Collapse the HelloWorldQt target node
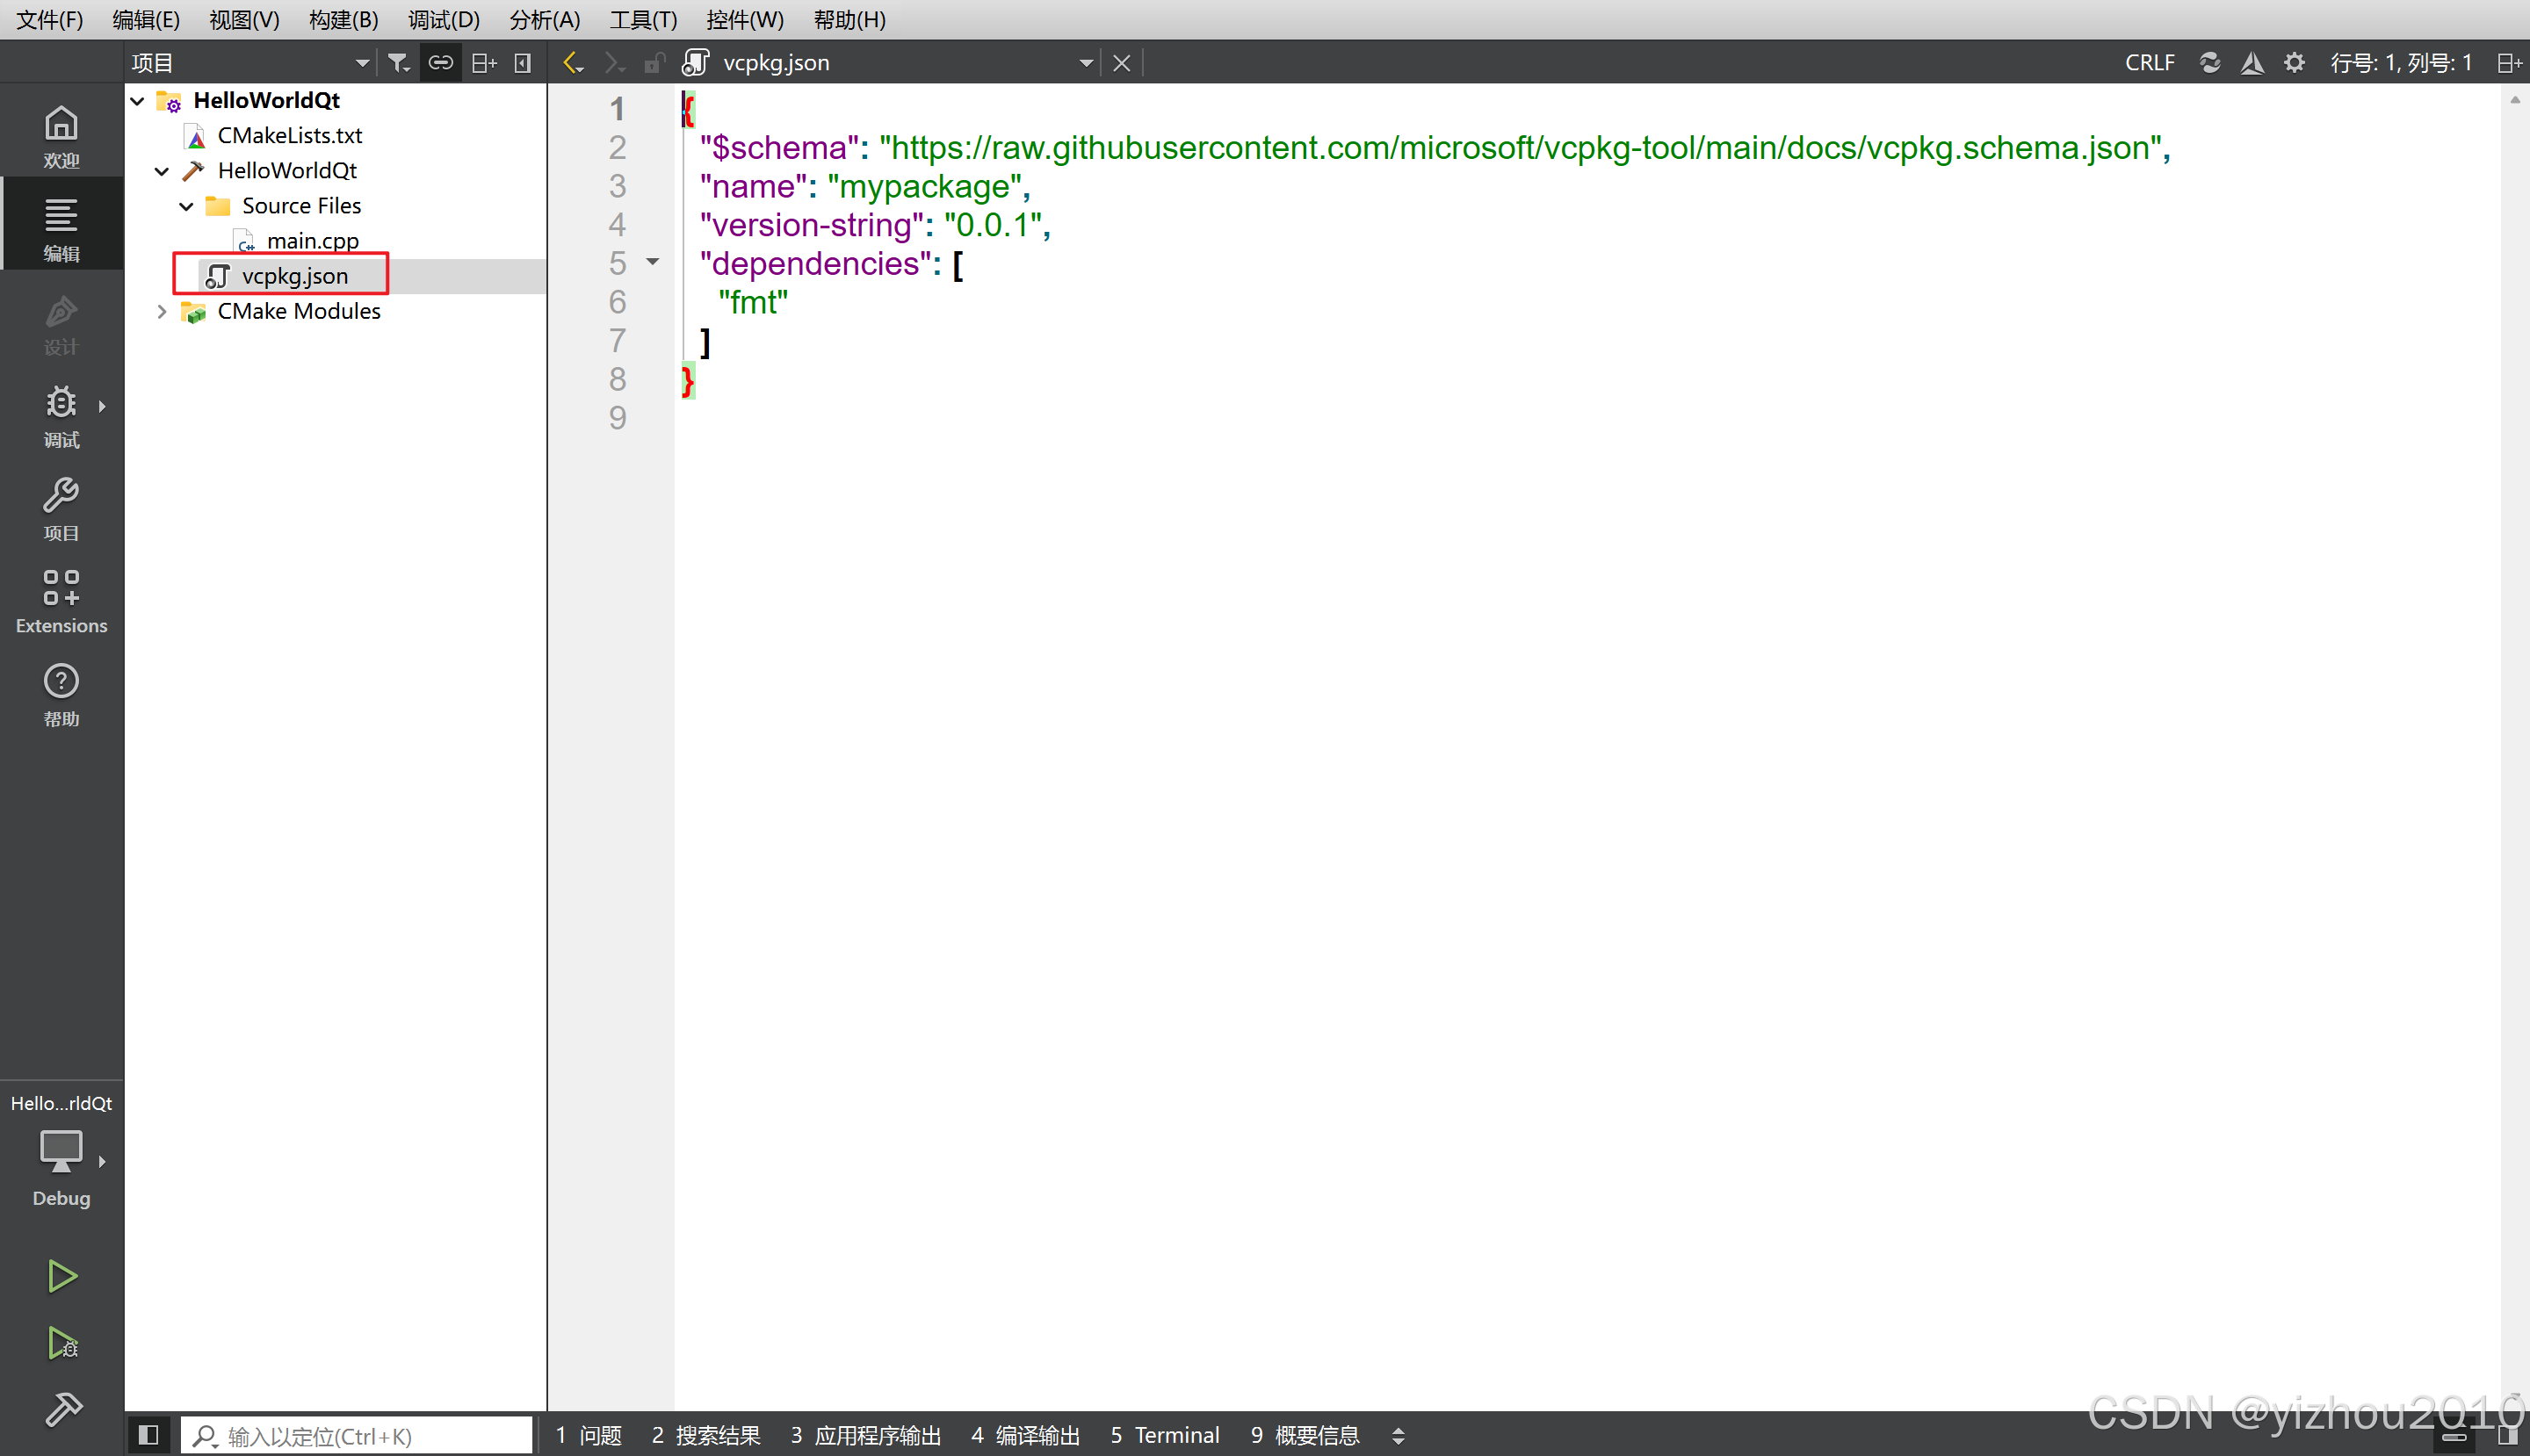 162,171
